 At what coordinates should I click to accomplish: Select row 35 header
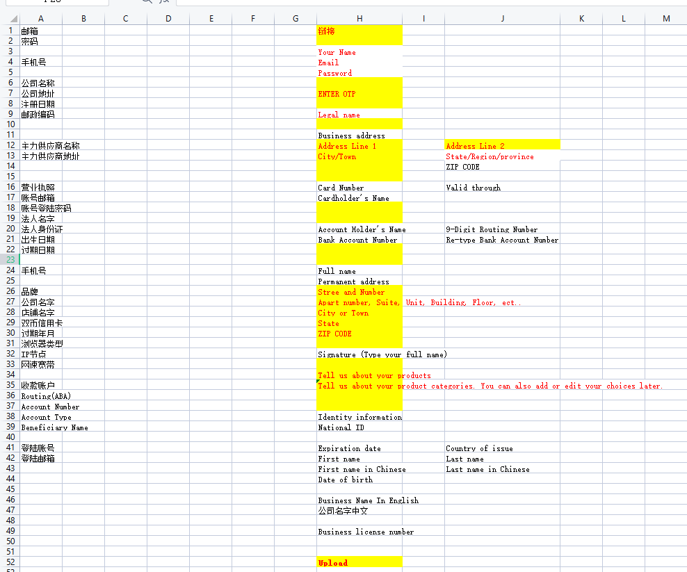click(x=10, y=385)
